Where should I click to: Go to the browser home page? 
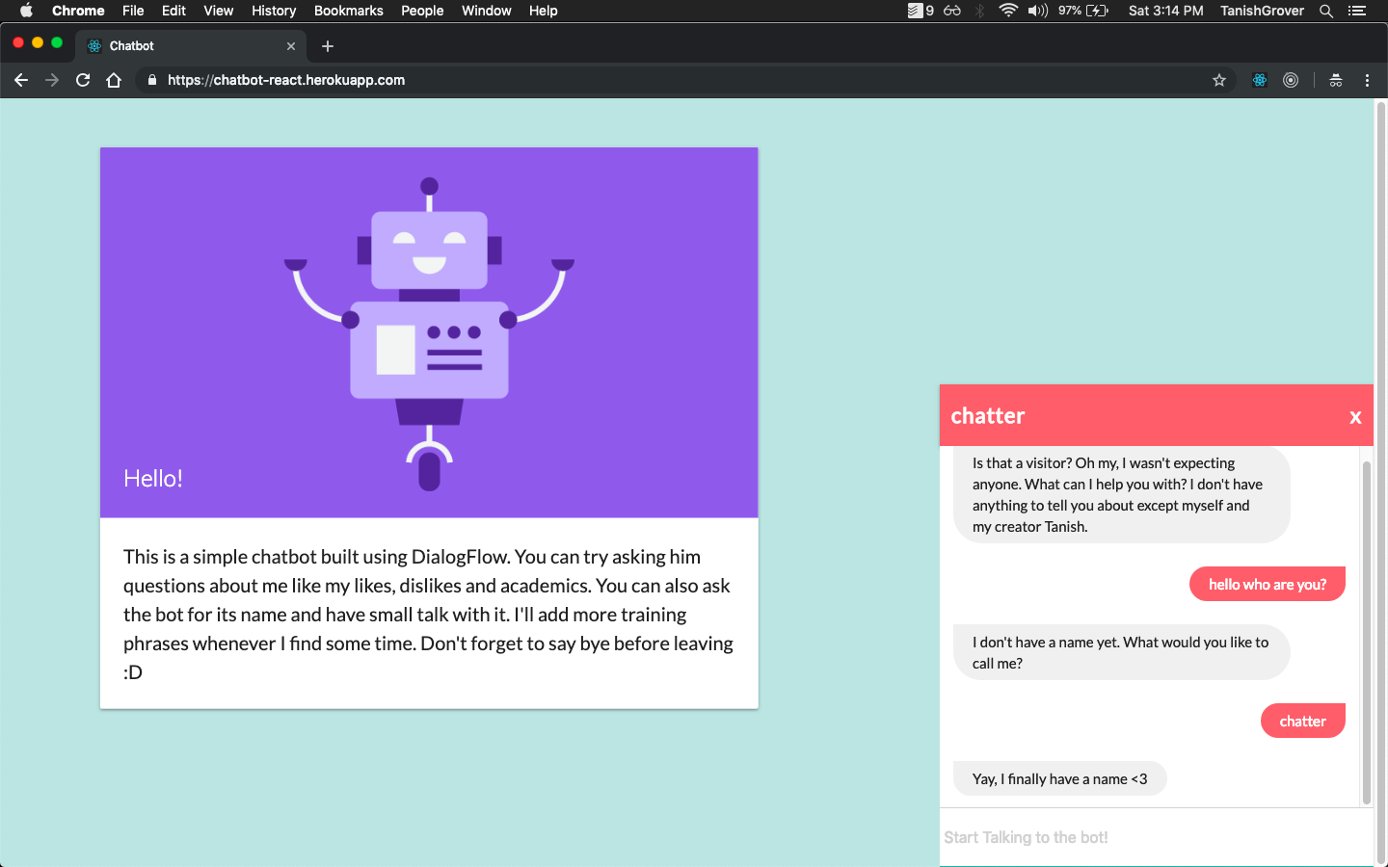tap(114, 80)
